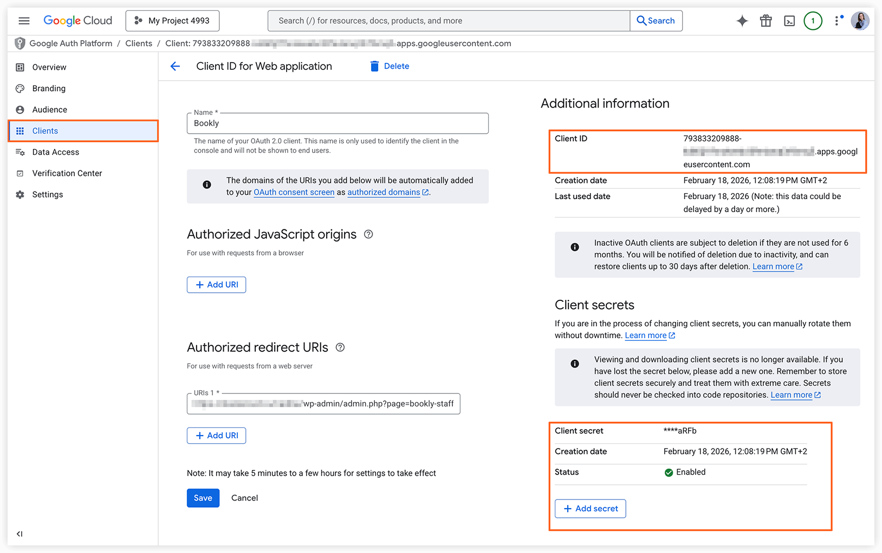
Task: Click the Verification Center check icon
Action: tap(20, 173)
